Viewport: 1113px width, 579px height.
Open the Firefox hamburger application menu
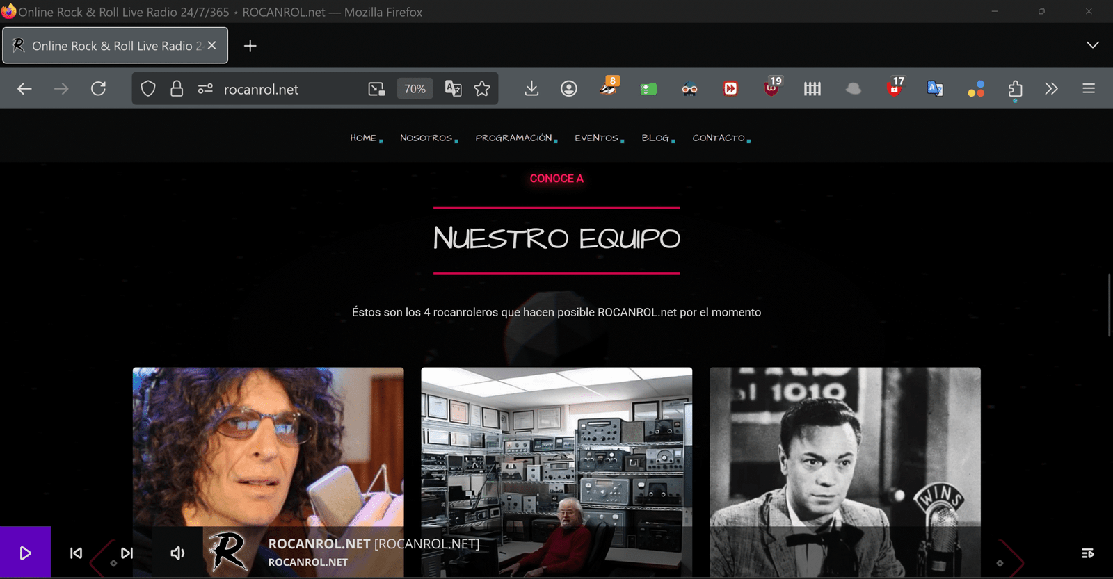(x=1089, y=88)
